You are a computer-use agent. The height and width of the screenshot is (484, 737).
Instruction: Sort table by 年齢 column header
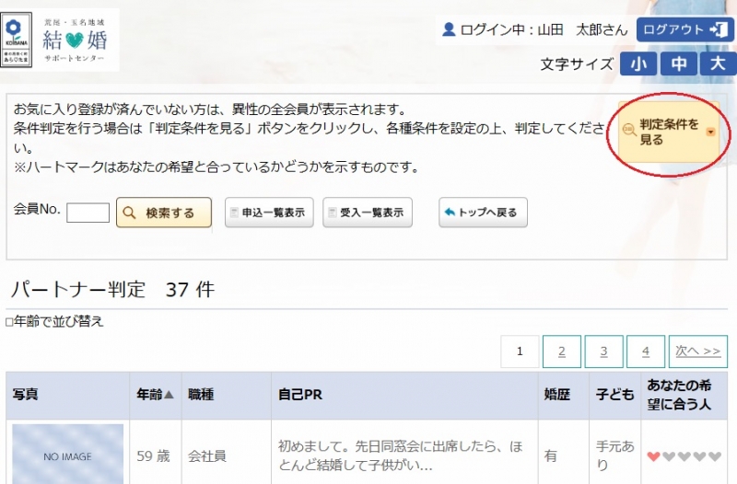155,395
